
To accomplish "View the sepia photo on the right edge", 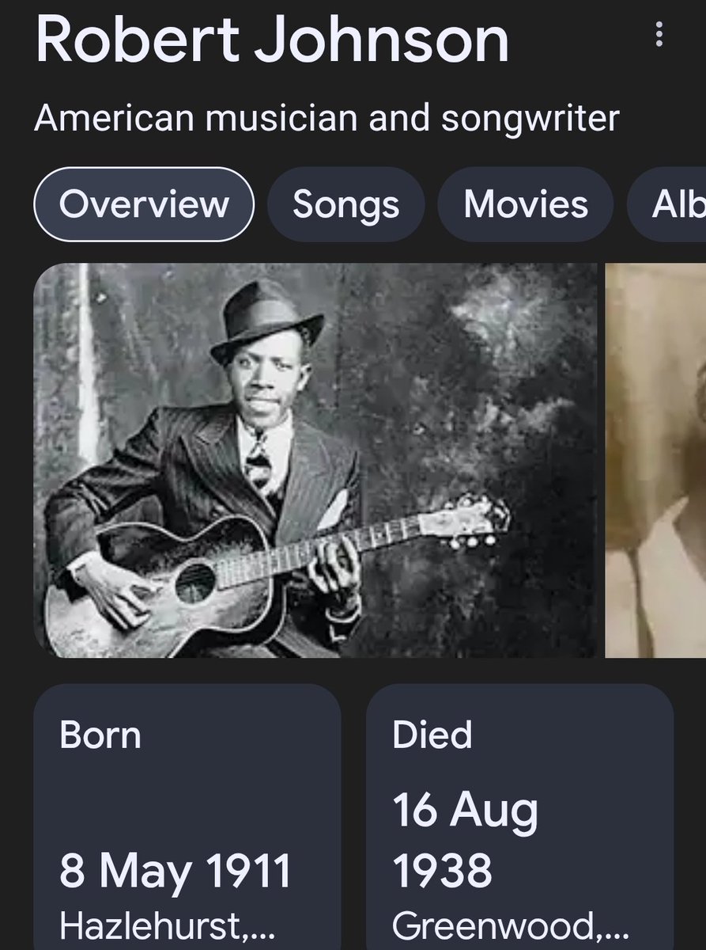I will [655, 459].
